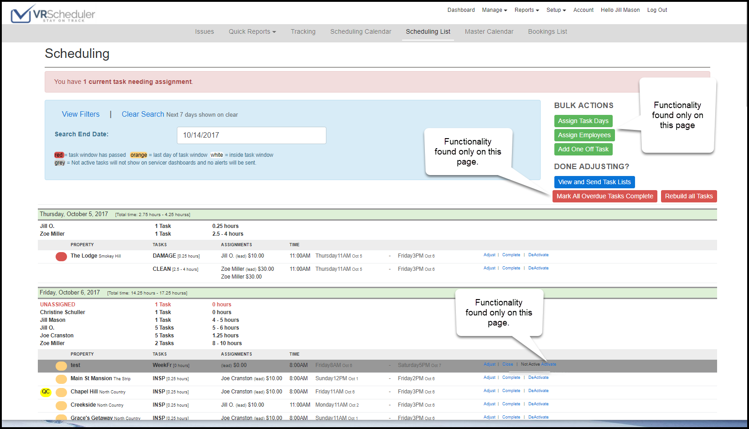This screenshot has width=749, height=429.
Task: Click Assign Task Days button
Action: coord(583,121)
